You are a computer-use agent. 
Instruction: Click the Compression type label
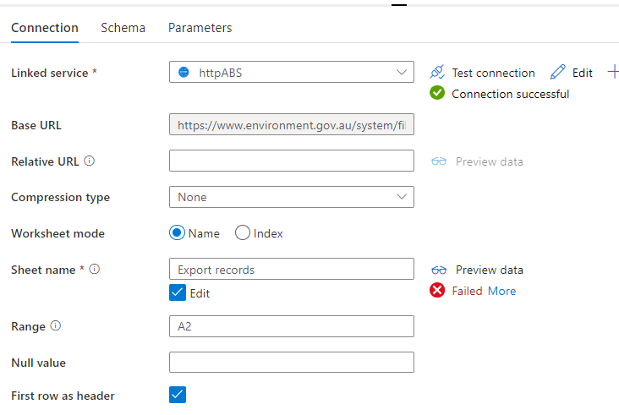point(60,197)
